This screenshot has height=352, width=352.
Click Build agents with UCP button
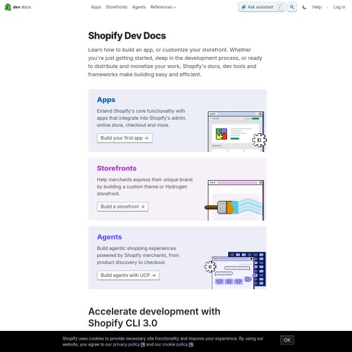pos(128,276)
